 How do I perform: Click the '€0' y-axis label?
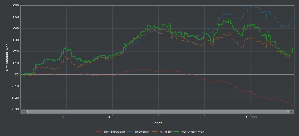tap(17, 75)
